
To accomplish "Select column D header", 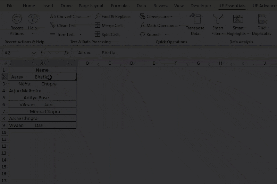I will coord(132,63).
